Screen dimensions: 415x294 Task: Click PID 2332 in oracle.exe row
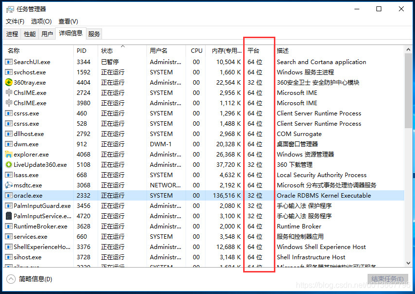83,195
